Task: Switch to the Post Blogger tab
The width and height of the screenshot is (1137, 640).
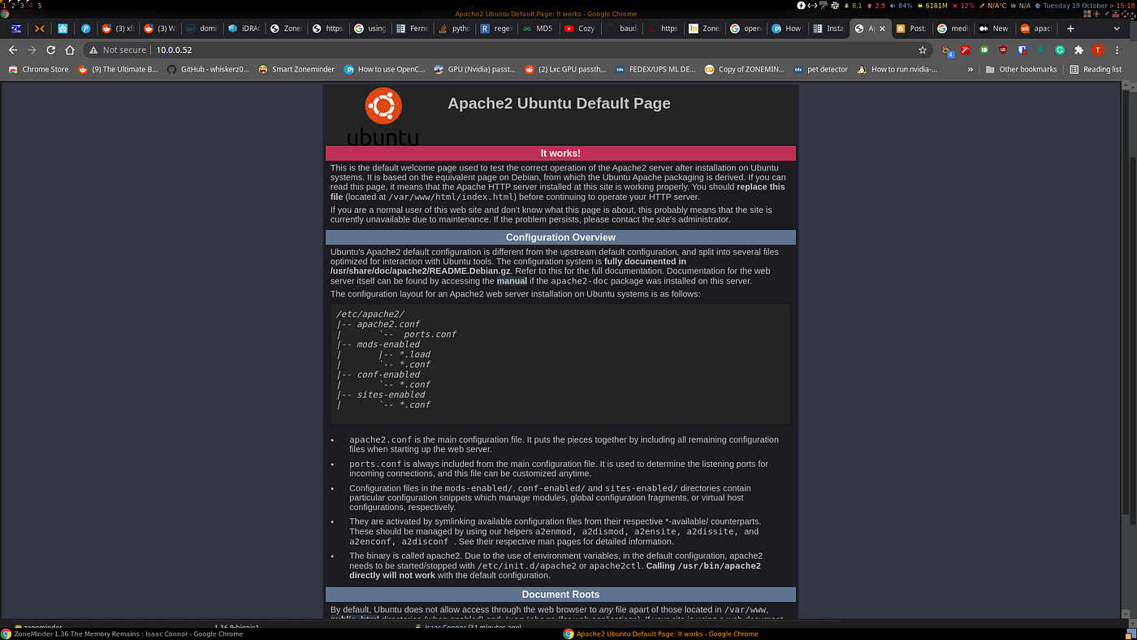Action: pyautogui.click(x=911, y=28)
